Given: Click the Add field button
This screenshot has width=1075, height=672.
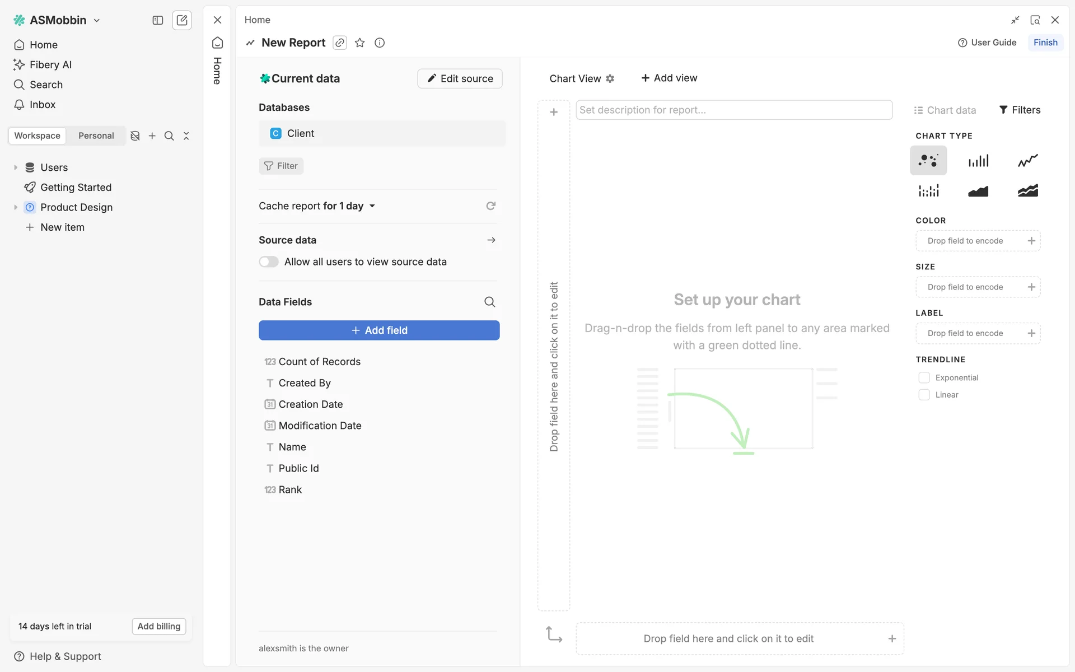Looking at the screenshot, I should tap(379, 330).
